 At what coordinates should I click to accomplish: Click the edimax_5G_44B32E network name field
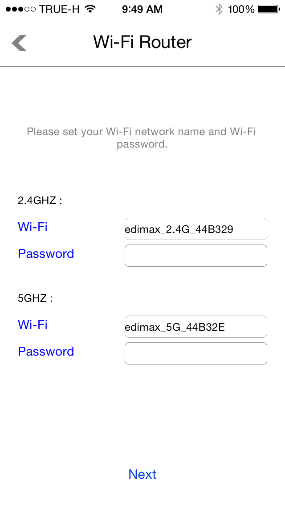[195, 327]
